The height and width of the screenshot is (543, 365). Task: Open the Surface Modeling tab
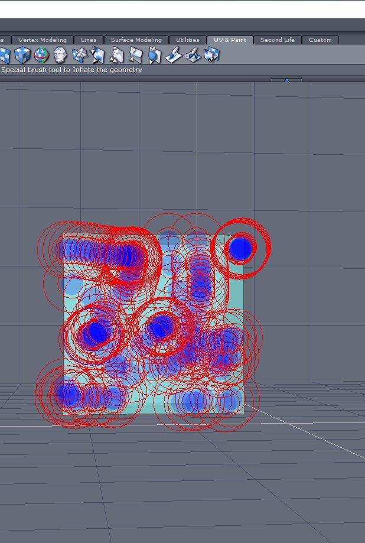coord(136,40)
